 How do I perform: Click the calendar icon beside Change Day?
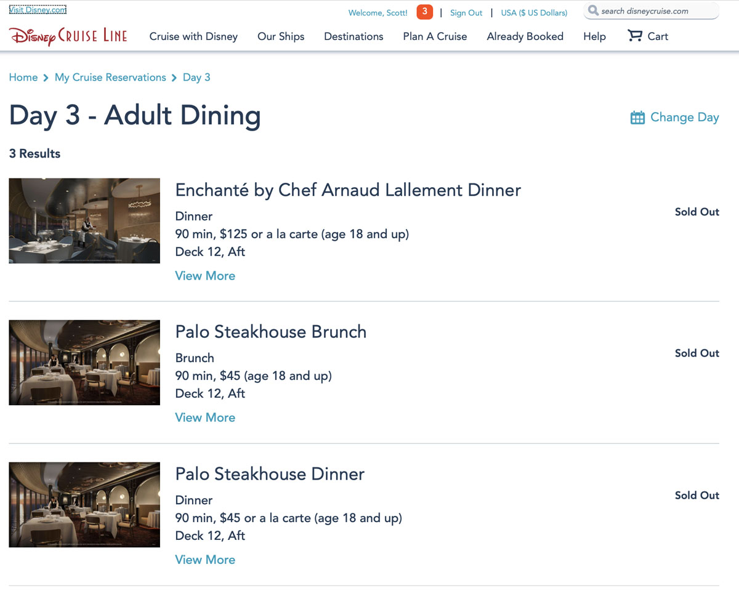coord(637,118)
